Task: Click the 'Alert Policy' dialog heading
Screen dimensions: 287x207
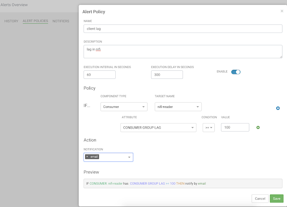Action: (x=94, y=12)
